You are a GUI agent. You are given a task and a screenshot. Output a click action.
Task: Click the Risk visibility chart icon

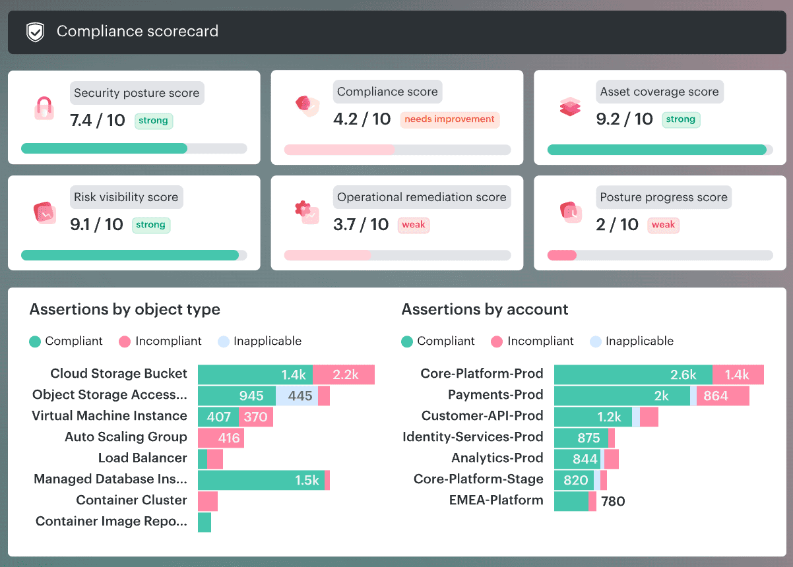click(44, 212)
